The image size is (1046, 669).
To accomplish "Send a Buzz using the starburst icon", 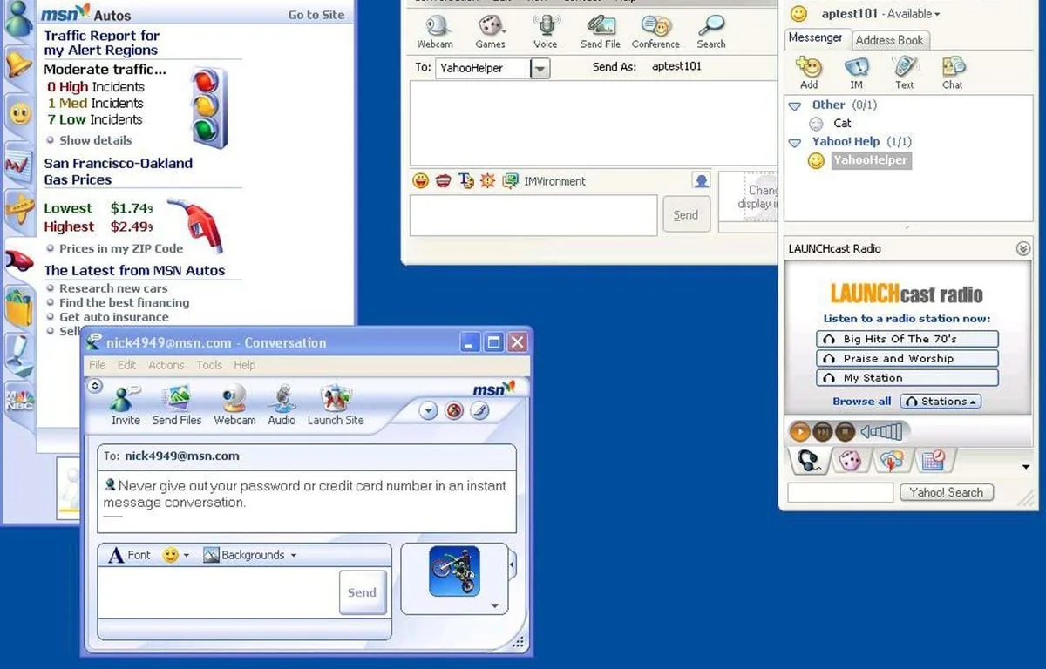I will 487,181.
